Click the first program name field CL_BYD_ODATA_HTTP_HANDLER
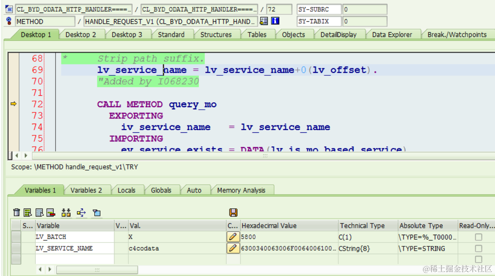This screenshot has height=276, width=495. click(73, 9)
